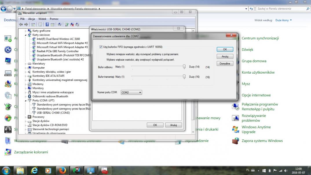The width and height of the screenshot is (311, 175).
Task: Expand the Klawiatury tree node
Action: pyautogui.click(x=25, y=64)
